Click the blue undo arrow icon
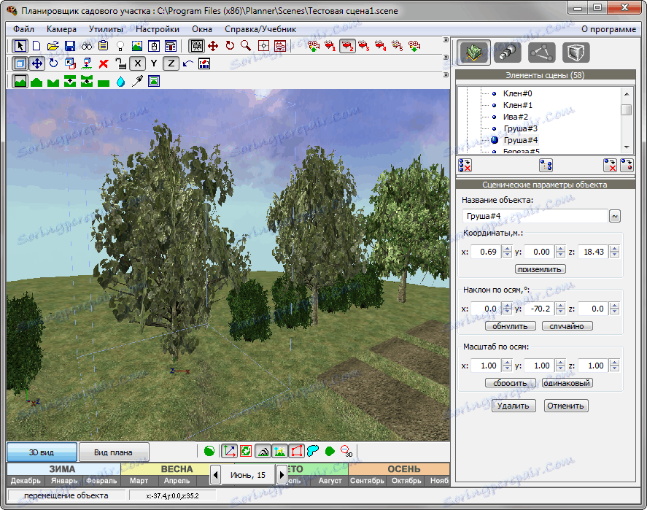Image resolution: width=647 pixels, height=510 pixels. point(187,63)
